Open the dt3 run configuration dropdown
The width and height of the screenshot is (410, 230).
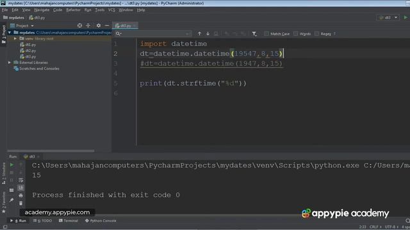coord(388,17)
